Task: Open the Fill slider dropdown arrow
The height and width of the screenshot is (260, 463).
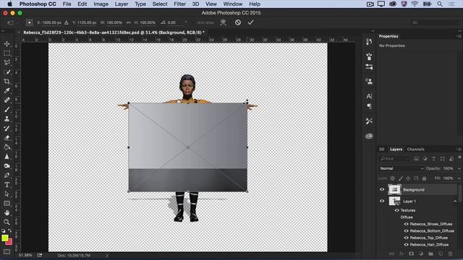Action: pos(459,178)
